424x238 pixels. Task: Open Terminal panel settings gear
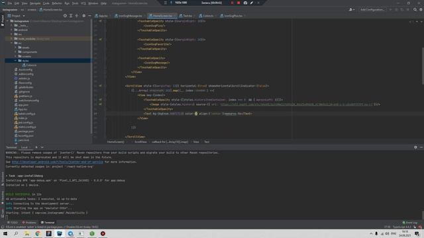(415, 147)
